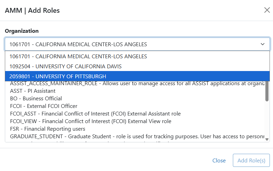Close the Add Roles dialog with X
The image size is (273, 171).
click(x=267, y=10)
